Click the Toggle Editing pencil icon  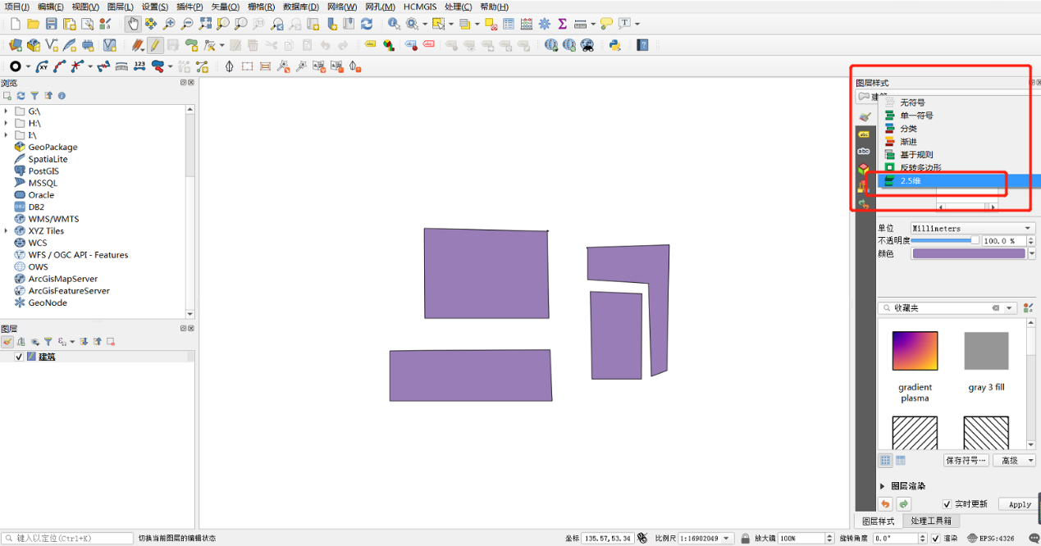click(155, 45)
